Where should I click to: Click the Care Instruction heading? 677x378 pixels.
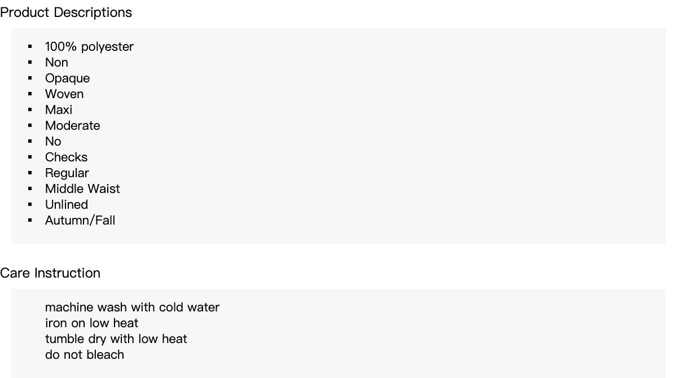coord(50,273)
